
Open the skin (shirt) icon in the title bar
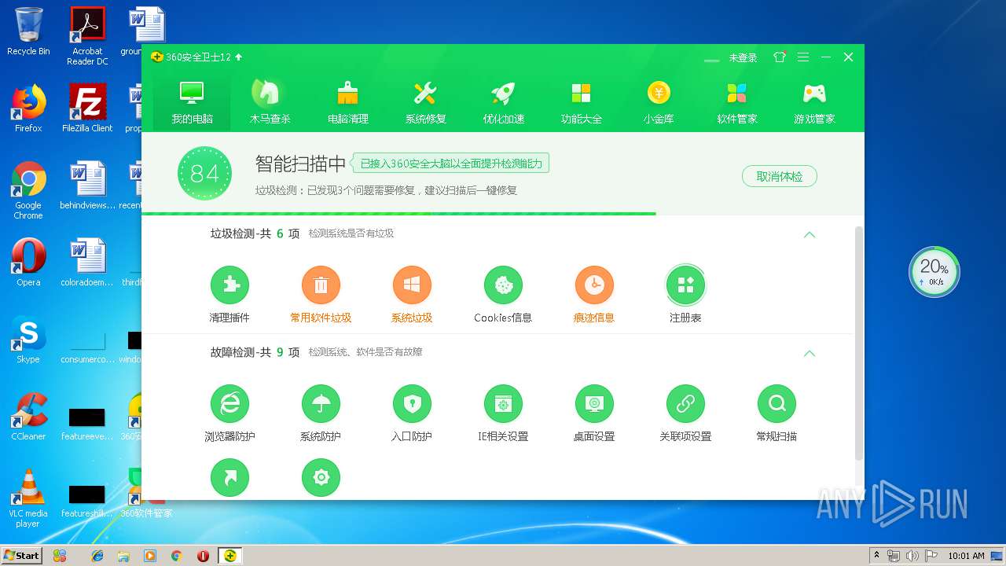(780, 57)
